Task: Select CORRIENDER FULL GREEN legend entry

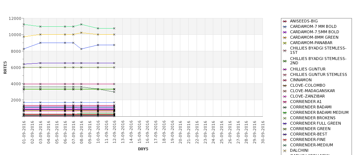Action: click(315, 123)
